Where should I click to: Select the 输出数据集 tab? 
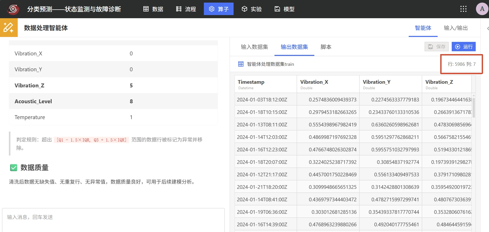point(294,47)
